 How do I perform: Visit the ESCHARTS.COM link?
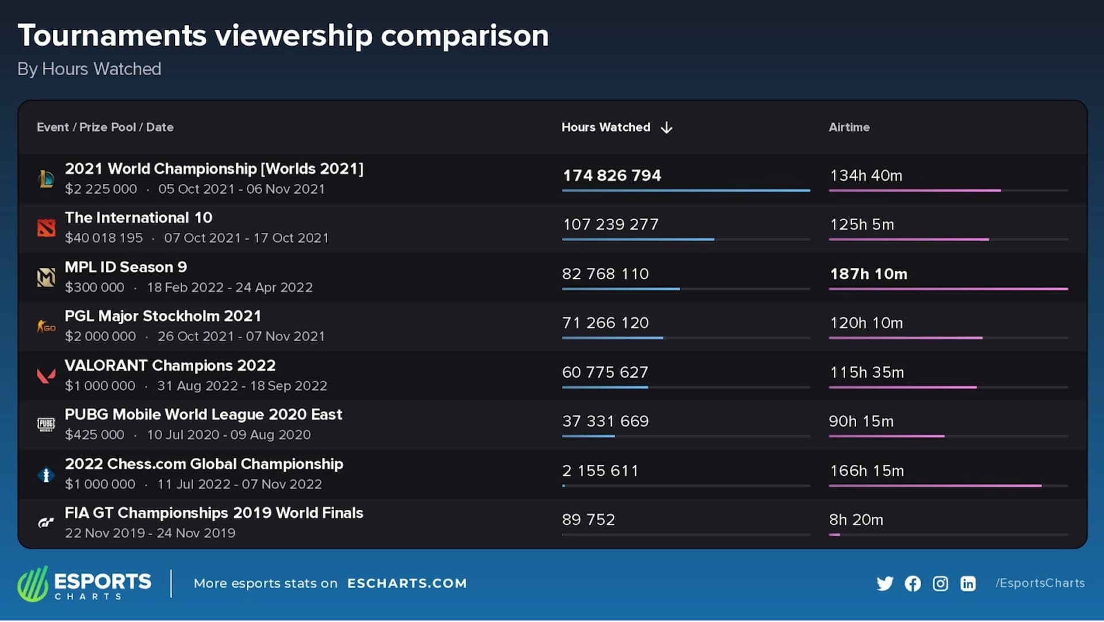pyautogui.click(x=407, y=583)
